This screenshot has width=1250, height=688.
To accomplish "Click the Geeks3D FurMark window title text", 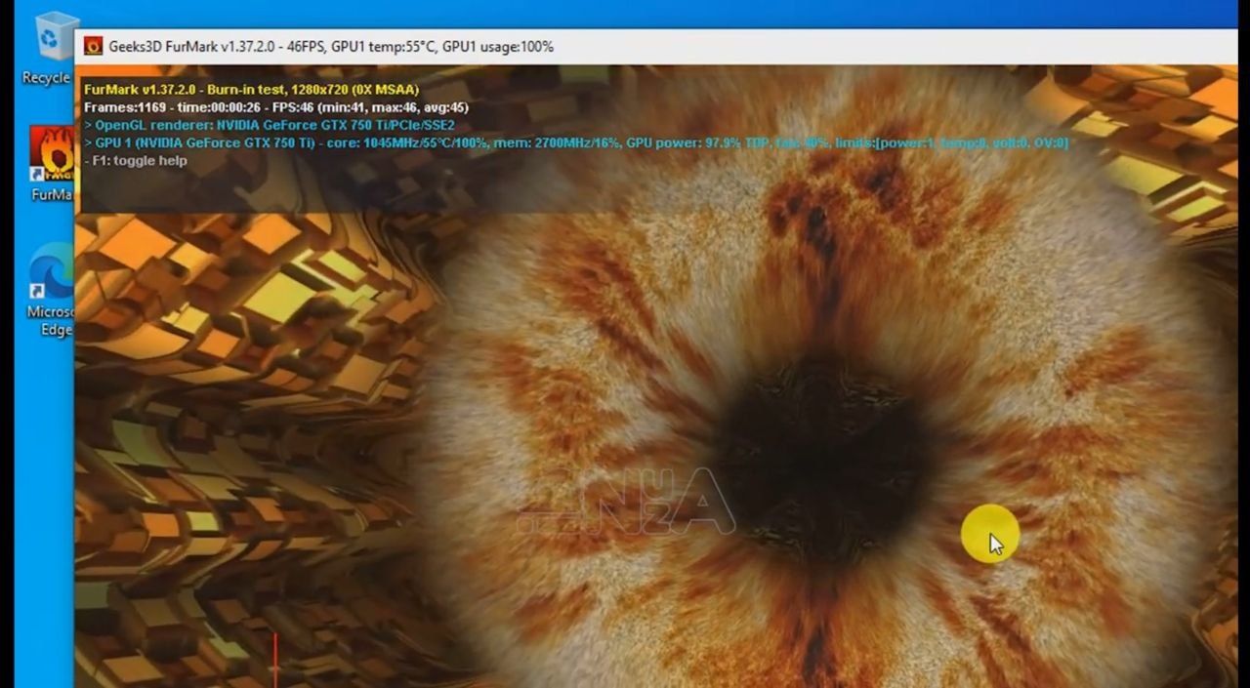I will point(331,46).
